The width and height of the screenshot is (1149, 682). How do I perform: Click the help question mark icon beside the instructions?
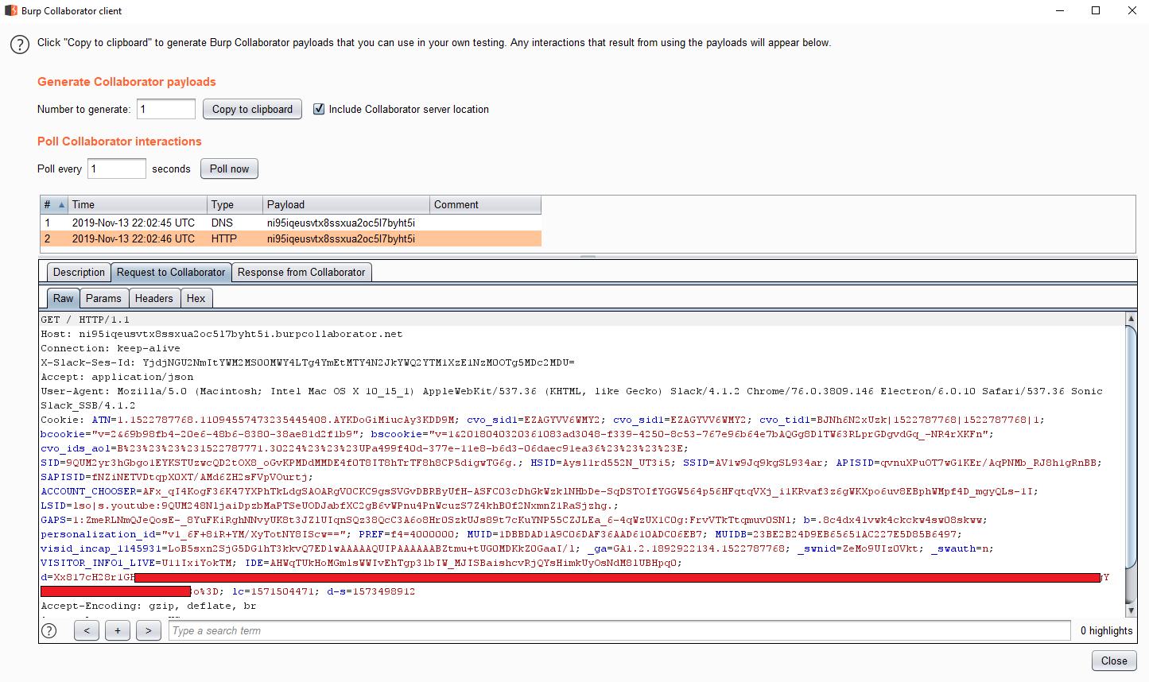[20, 45]
